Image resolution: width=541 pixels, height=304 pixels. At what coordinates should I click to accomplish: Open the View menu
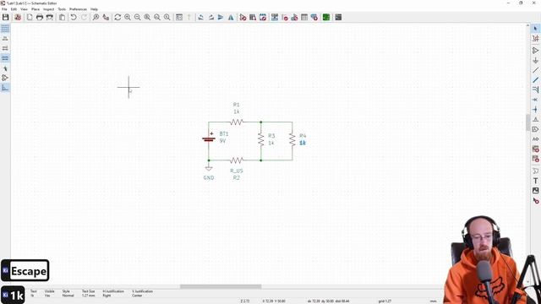coord(25,9)
